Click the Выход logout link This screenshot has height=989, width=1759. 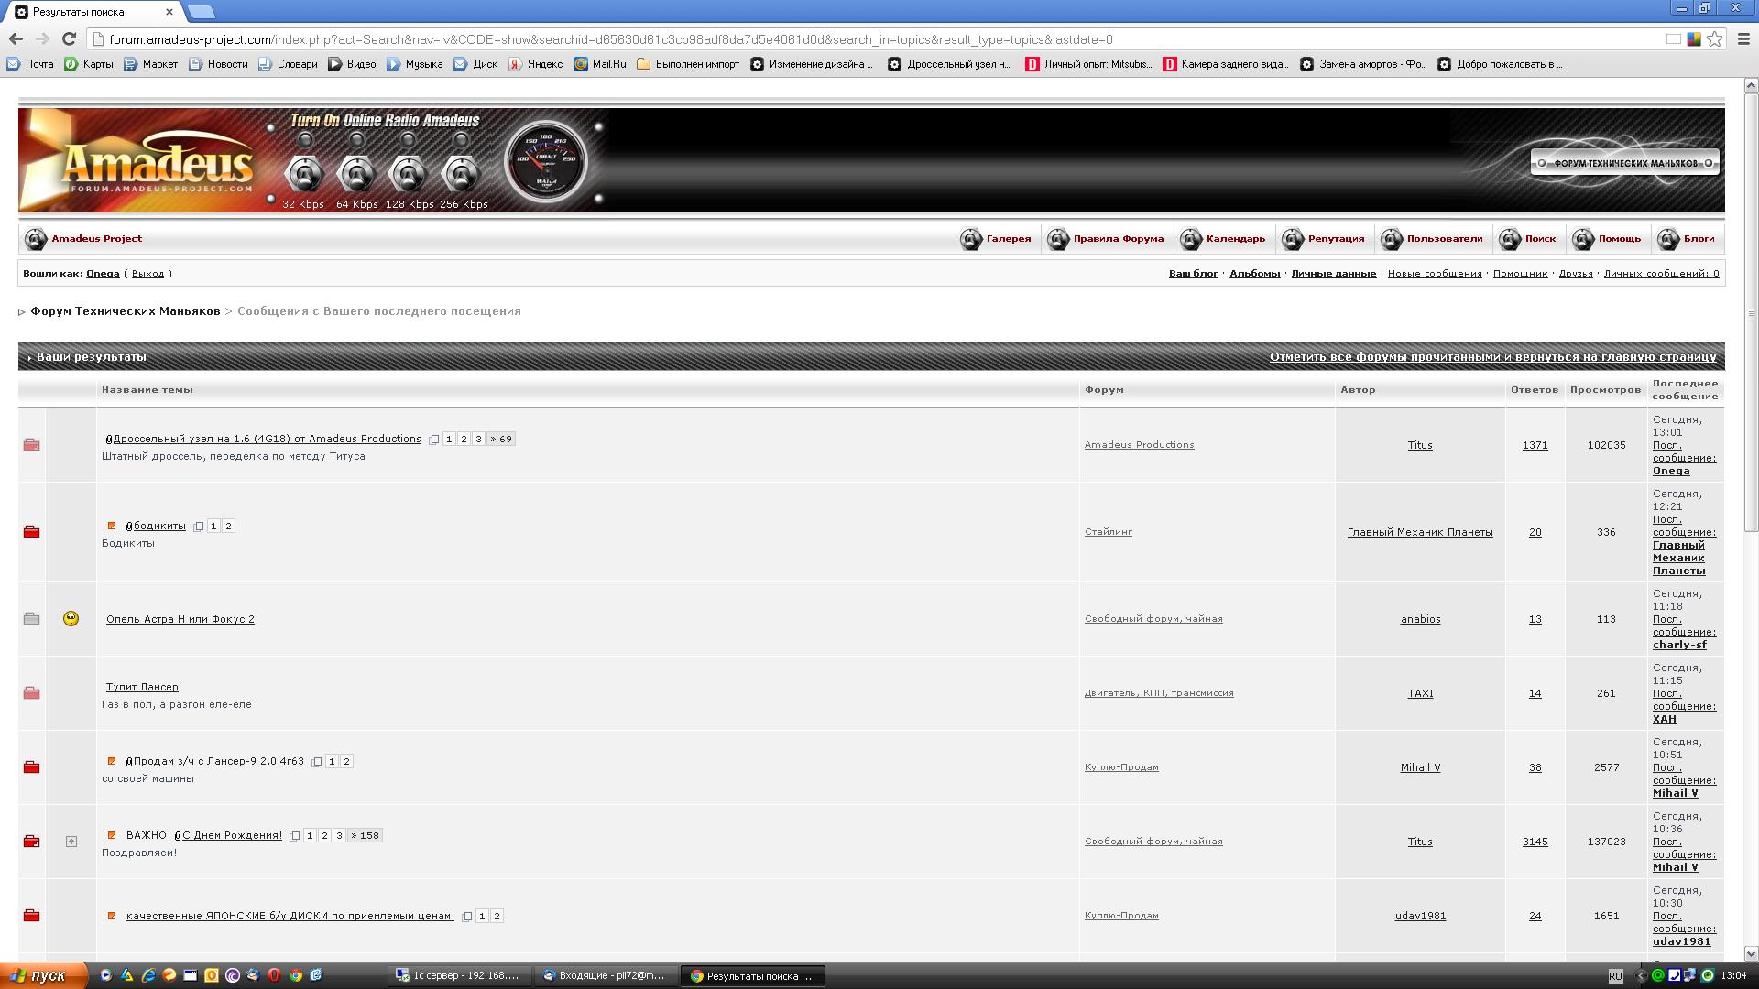147,274
